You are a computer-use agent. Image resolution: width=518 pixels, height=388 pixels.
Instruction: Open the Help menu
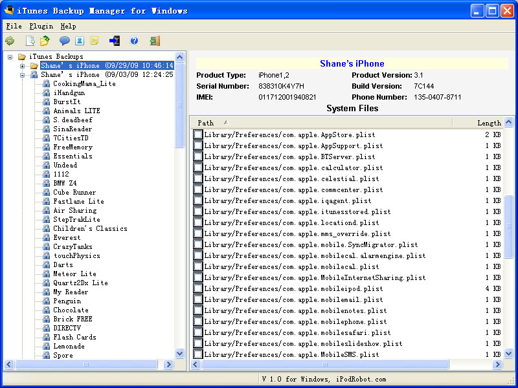[69, 26]
